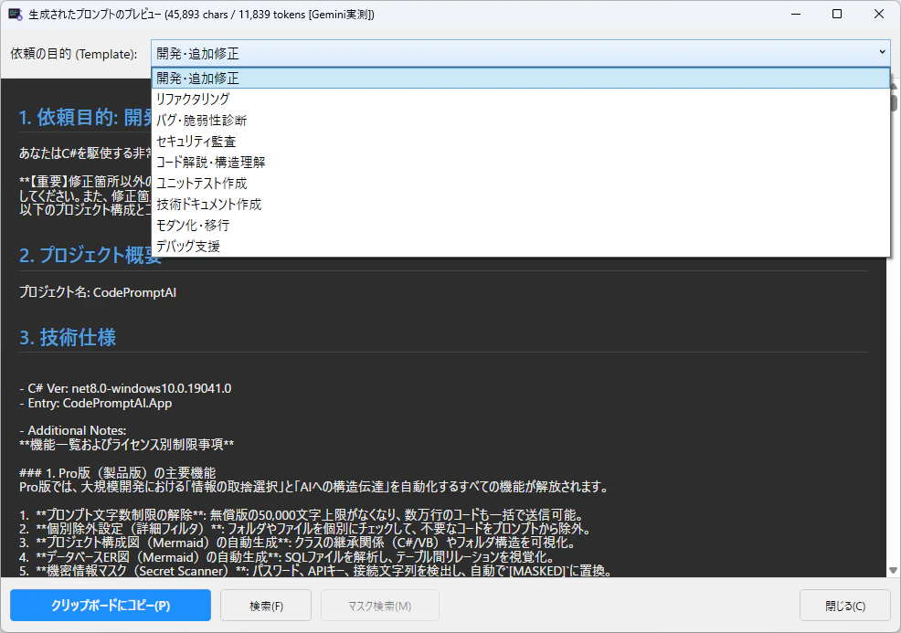This screenshot has width=901, height=633.
Task: Click the line ### 1. Pro版（製品版）の主要機能
Action: pyautogui.click(x=117, y=473)
